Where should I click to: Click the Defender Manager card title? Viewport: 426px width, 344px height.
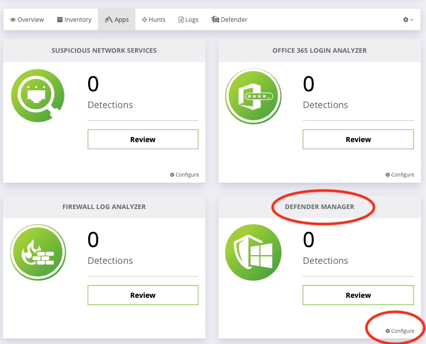[x=319, y=207]
